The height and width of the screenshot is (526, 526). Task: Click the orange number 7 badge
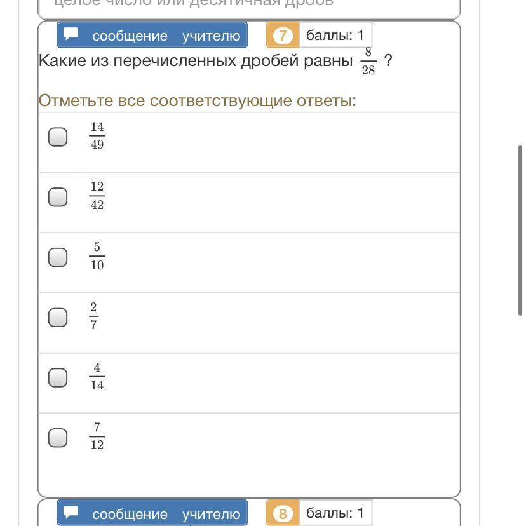click(283, 36)
